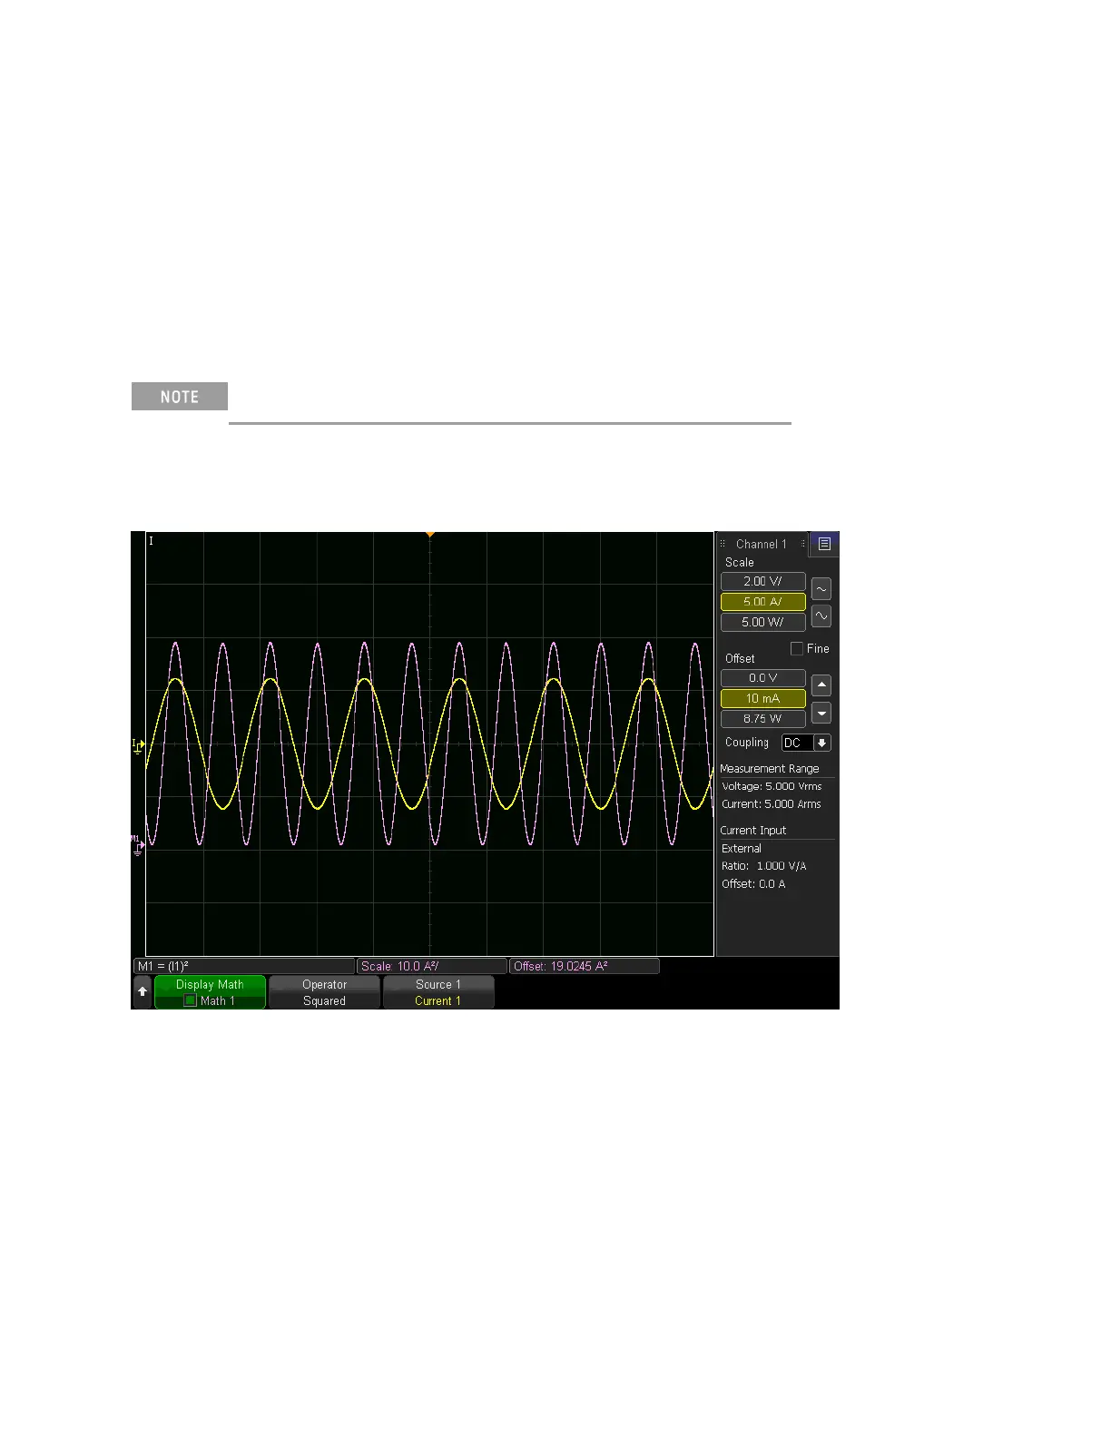Click the math Scale 10.0 A² field
This screenshot has width=1111, height=1438.
[432, 966]
